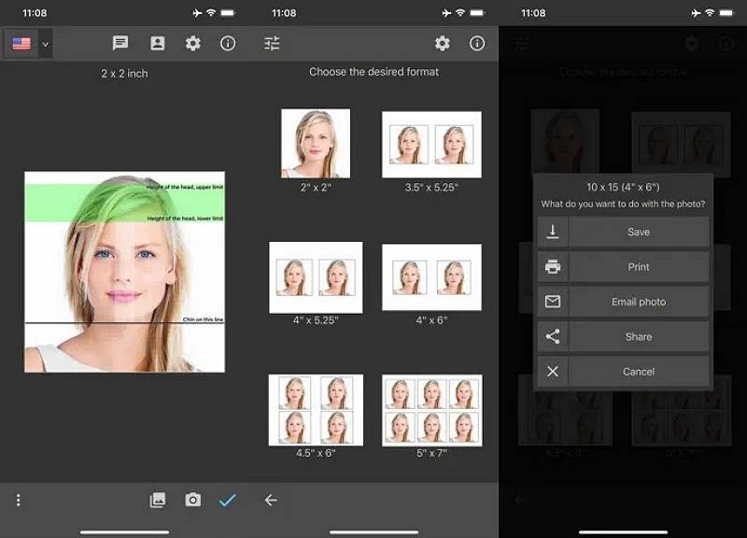
Task: Click the Save button in dialog
Action: pos(639,232)
